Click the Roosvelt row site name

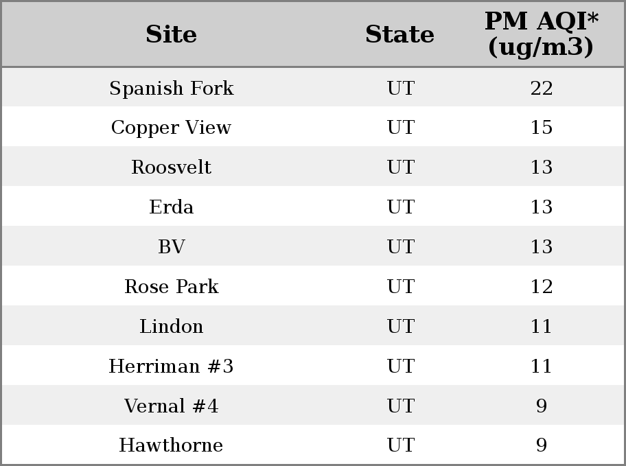point(172,167)
